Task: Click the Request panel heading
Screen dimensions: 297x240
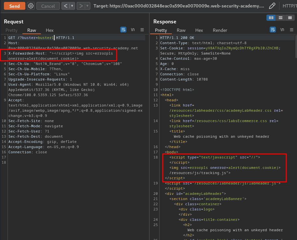Action: coord(14,21)
